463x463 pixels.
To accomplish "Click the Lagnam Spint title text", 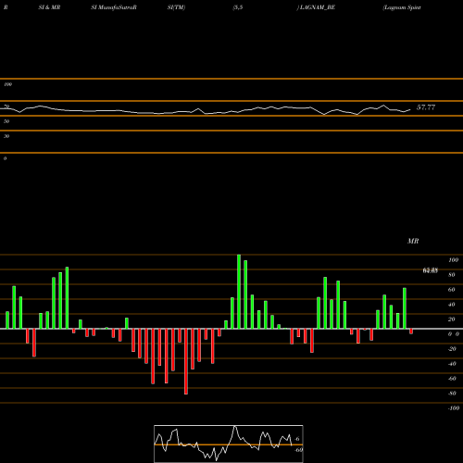I will (402, 7).
